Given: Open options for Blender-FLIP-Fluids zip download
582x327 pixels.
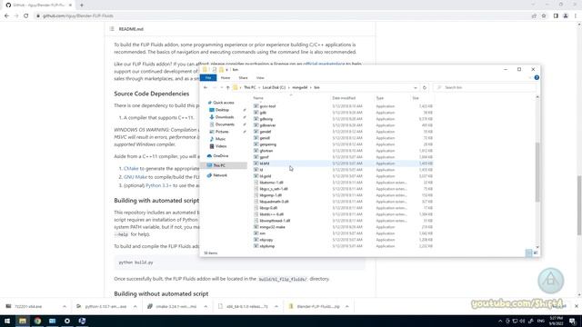Looking at the screenshot, I should 347,307.
